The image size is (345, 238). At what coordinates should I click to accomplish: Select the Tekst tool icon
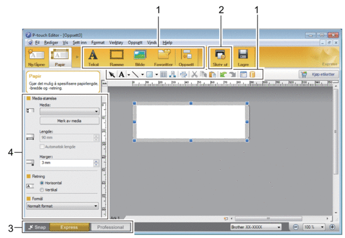(93, 55)
